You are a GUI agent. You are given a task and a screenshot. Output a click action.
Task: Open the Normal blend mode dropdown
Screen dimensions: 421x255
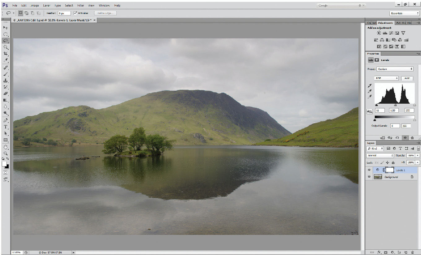380,155
